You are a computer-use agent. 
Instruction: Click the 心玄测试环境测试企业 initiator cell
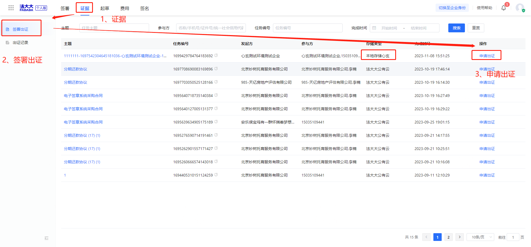tap(261, 56)
